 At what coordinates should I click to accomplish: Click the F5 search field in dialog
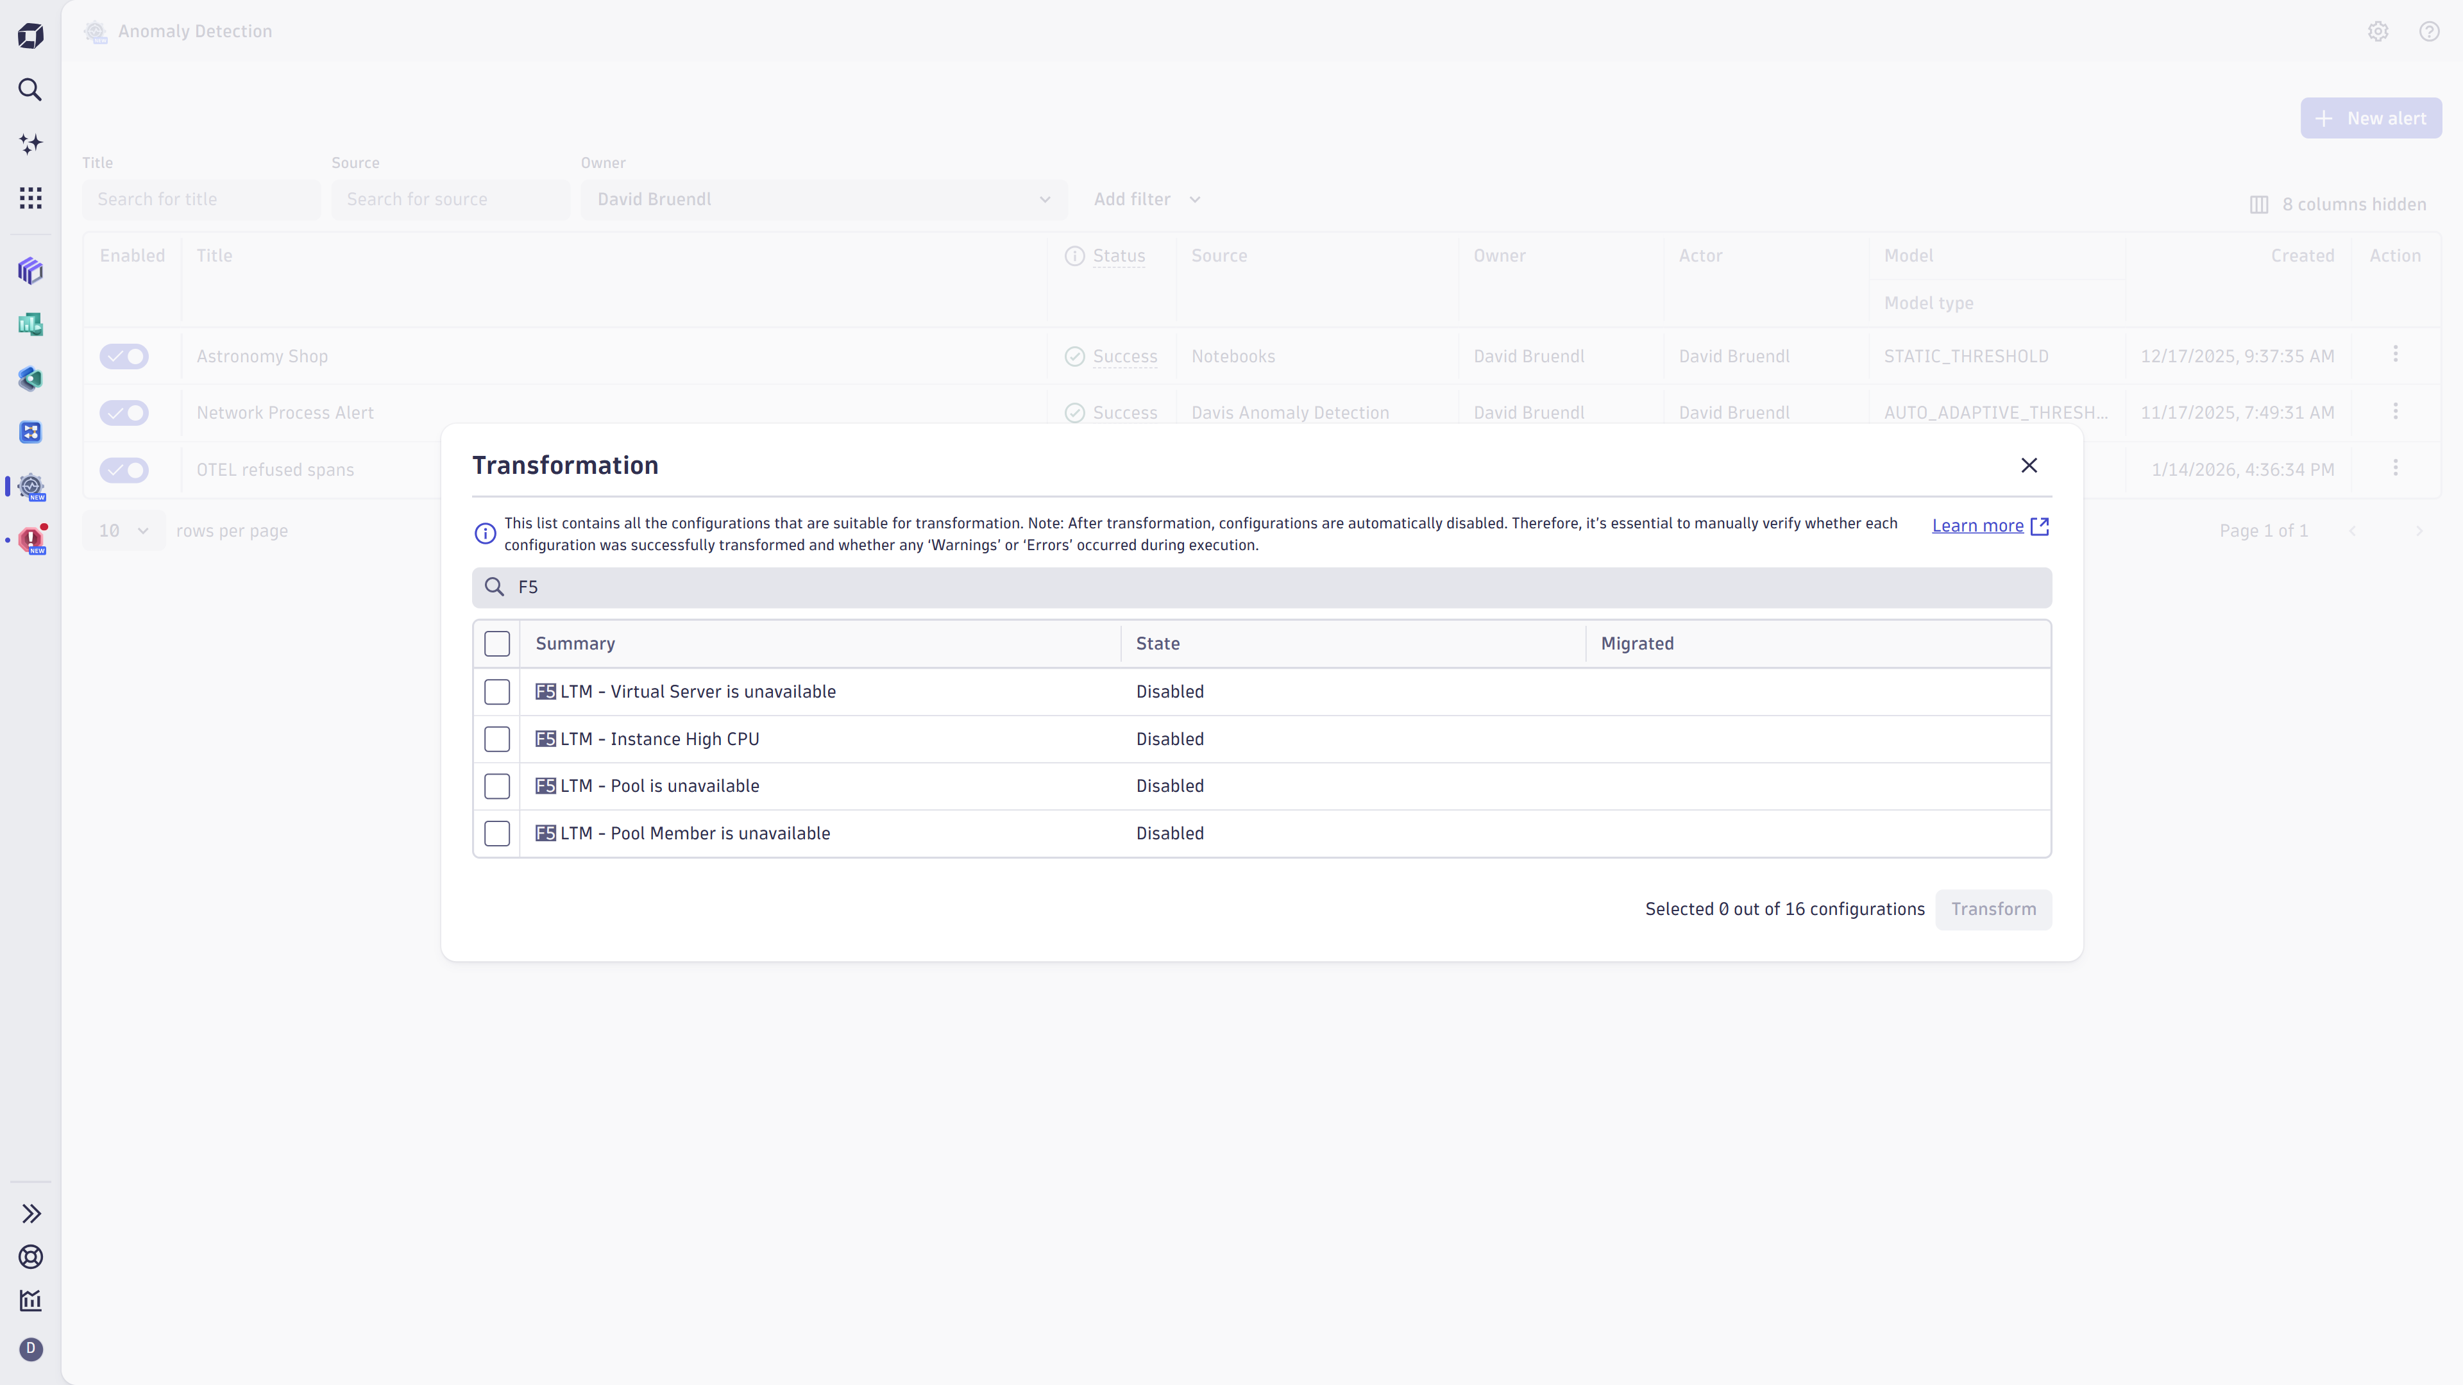pyautogui.click(x=1262, y=587)
